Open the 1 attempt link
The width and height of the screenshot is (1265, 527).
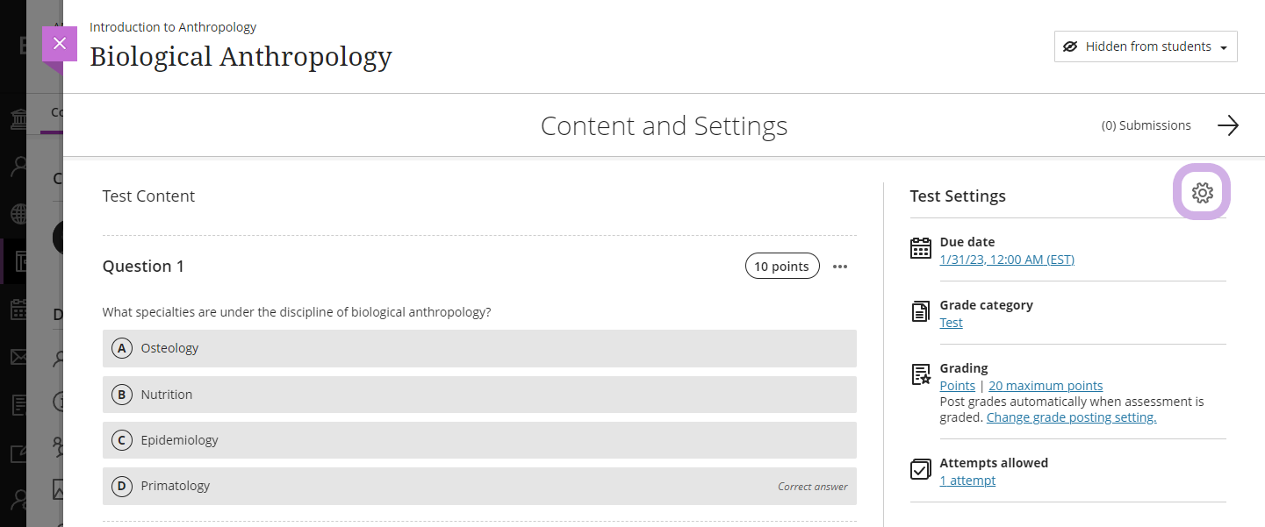[x=967, y=481]
